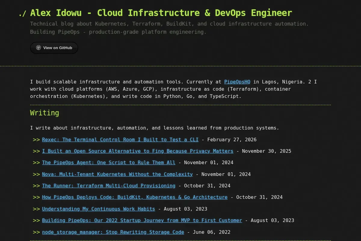This screenshot has width=361, height=241.
Task: Open node_storage_manager article link
Action: point(113,232)
